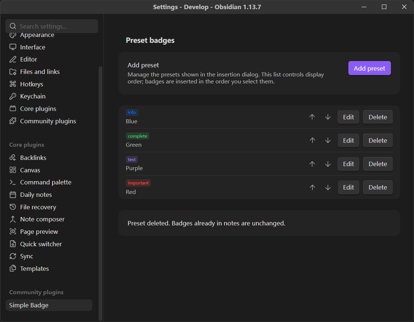This screenshot has width=414, height=322.
Task: Edit the info Blue preset
Action: coord(348,117)
